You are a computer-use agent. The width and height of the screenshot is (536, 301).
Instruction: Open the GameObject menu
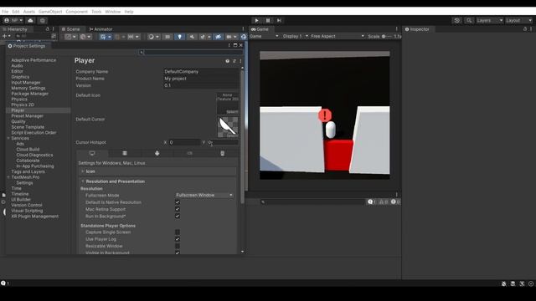click(50, 12)
